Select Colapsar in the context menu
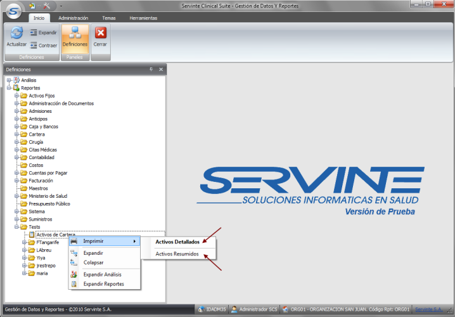 [x=93, y=262]
